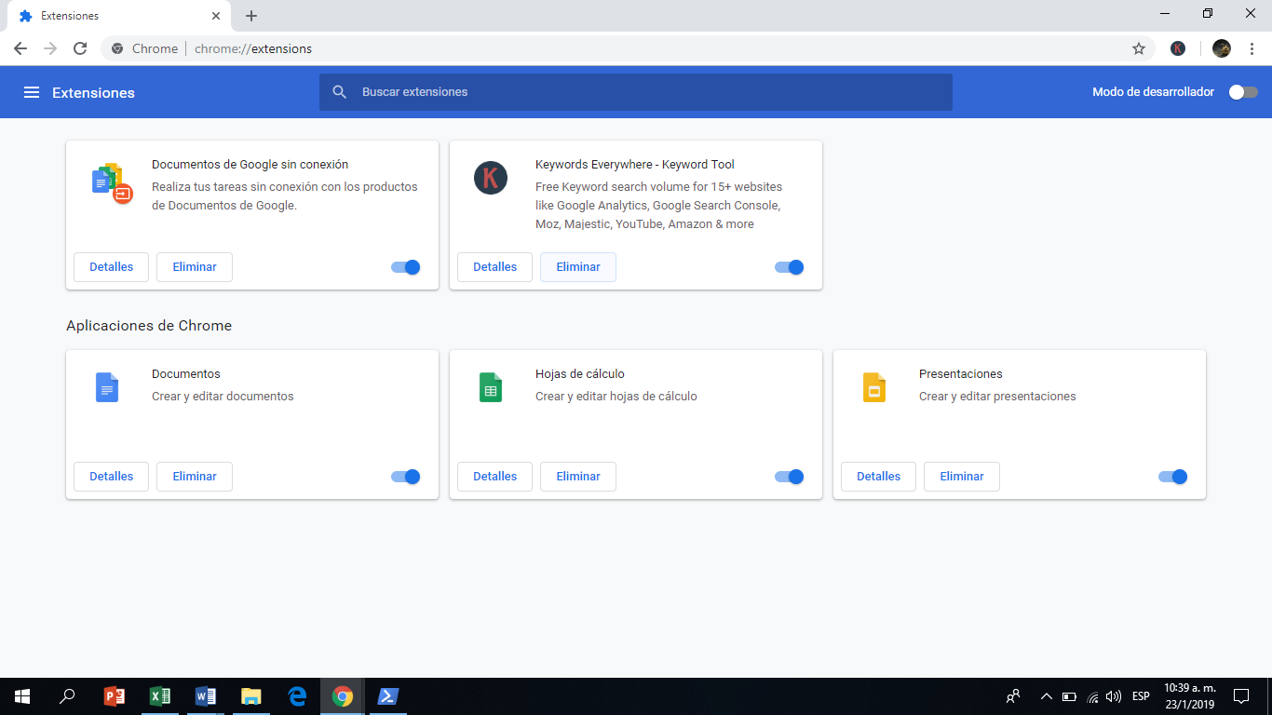Click the browser forward arrow
The width and height of the screenshot is (1272, 715).
(50, 48)
